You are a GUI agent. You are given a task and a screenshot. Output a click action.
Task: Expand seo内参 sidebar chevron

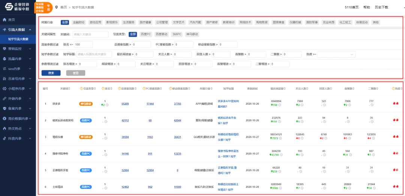point(30,69)
